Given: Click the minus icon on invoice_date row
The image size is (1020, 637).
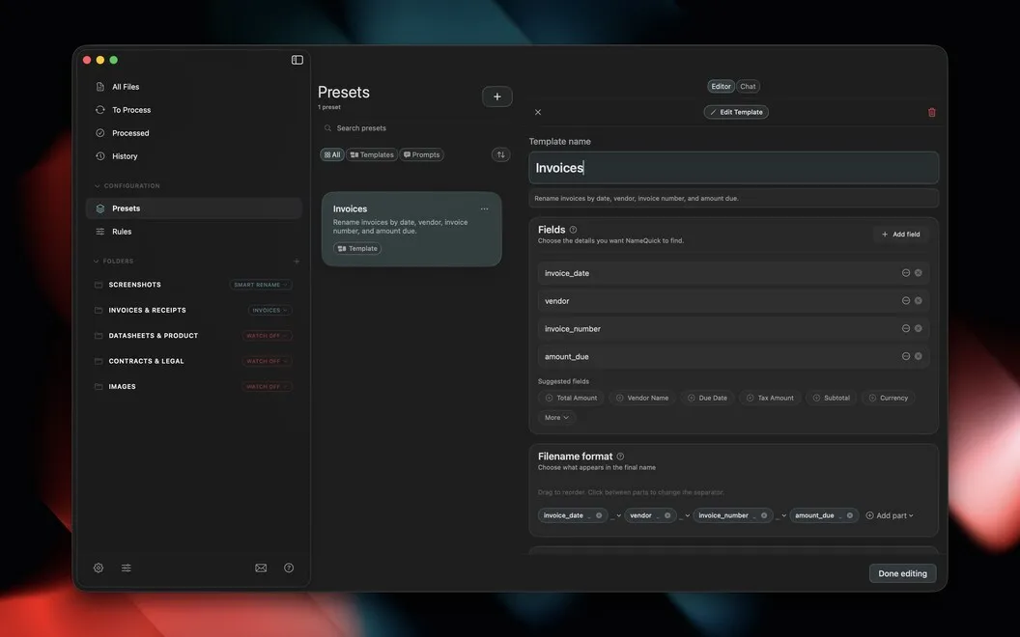Looking at the screenshot, I should point(905,273).
